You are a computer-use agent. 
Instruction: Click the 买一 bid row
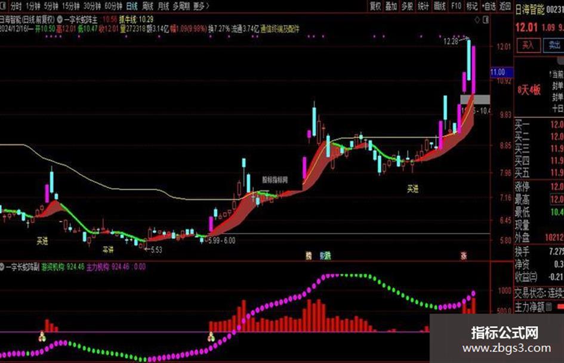pyautogui.click(x=539, y=125)
